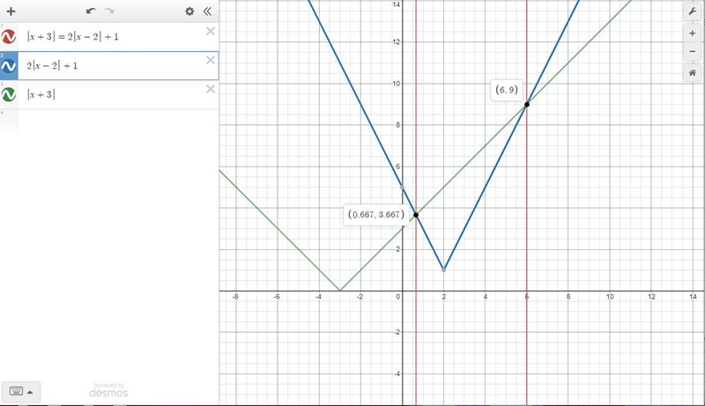The height and width of the screenshot is (406, 705).
Task: Delete the |x+3| expression
Action: click(211, 89)
